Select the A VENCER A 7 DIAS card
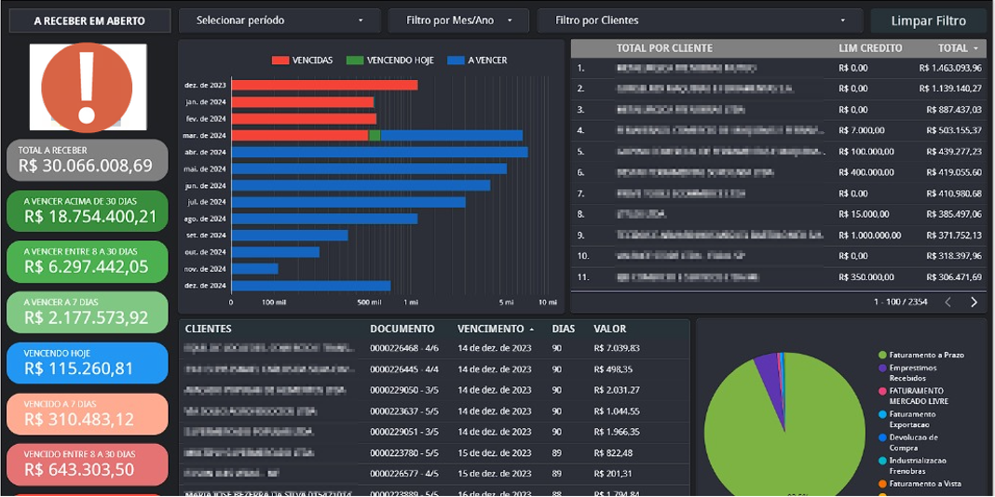Image resolution: width=995 pixels, height=497 pixels. tap(88, 312)
